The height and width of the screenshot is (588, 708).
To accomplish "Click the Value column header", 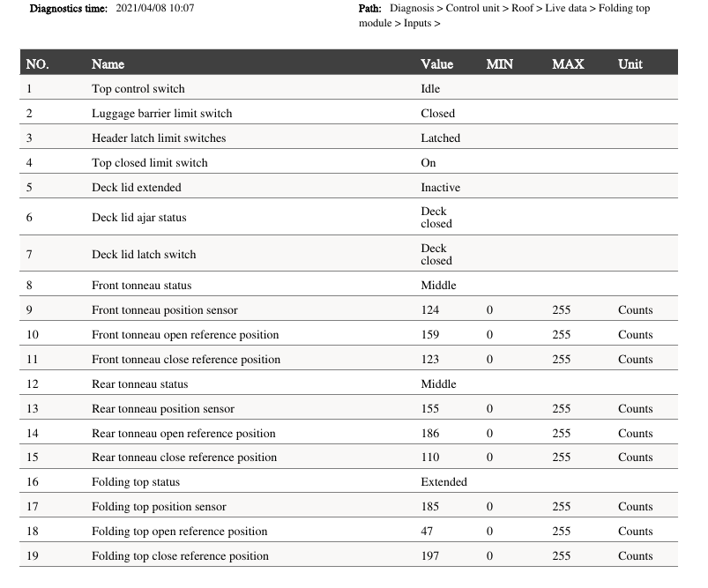I will pos(436,64).
